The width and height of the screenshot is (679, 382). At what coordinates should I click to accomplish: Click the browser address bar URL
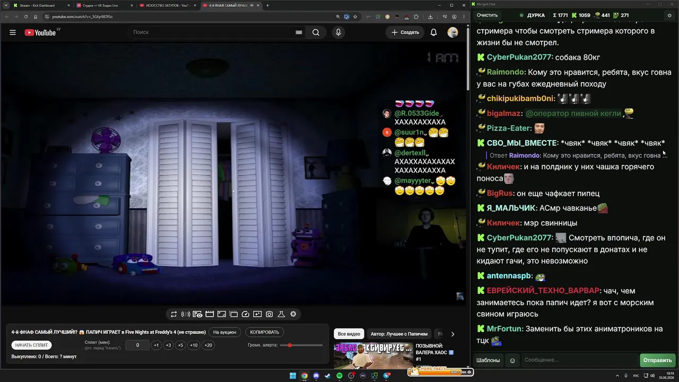click(82, 16)
